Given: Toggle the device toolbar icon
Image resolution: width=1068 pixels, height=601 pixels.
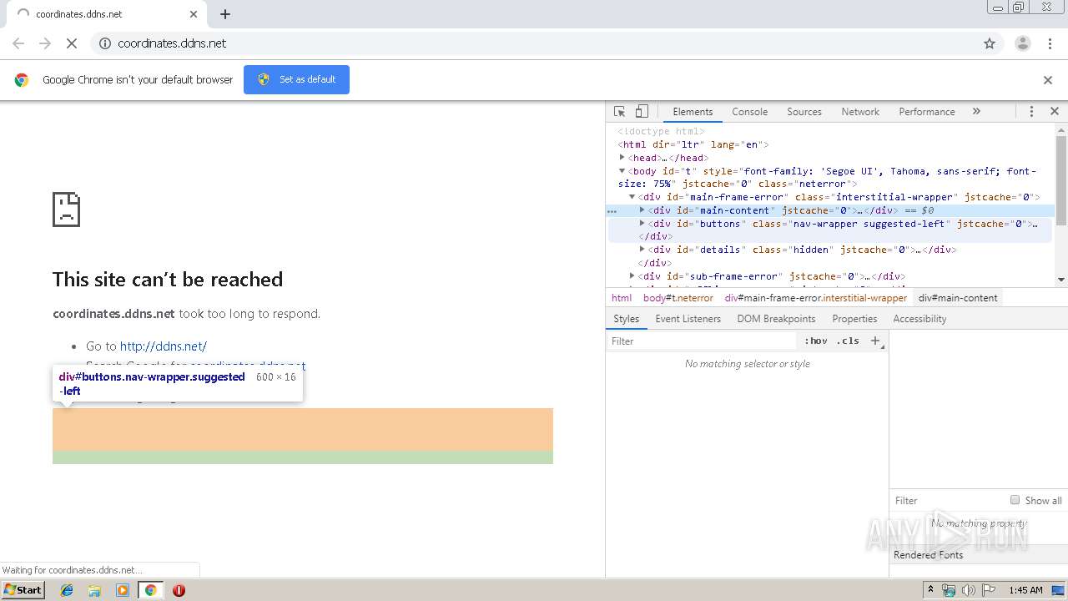Looking at the screenshot, I should click(642, 111).
